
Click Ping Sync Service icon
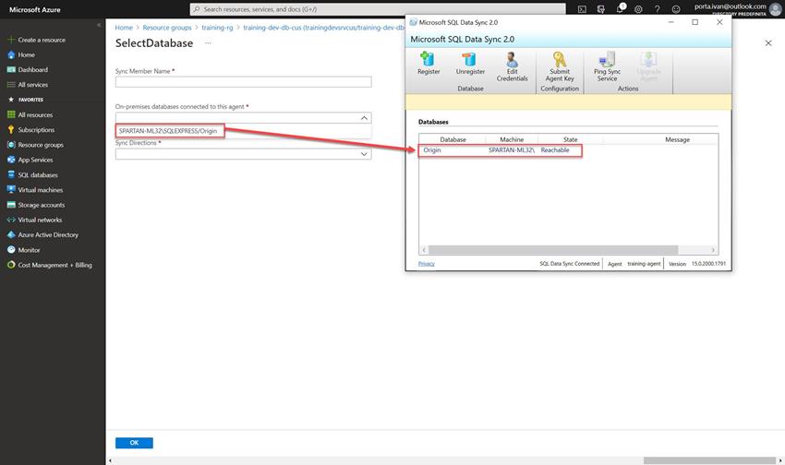(x=607, y=67)
